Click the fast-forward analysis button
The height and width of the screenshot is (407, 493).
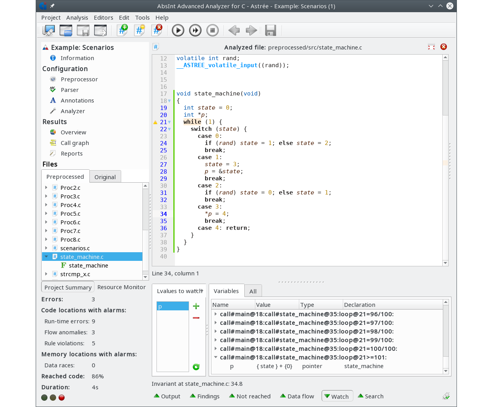pos(195,30)
